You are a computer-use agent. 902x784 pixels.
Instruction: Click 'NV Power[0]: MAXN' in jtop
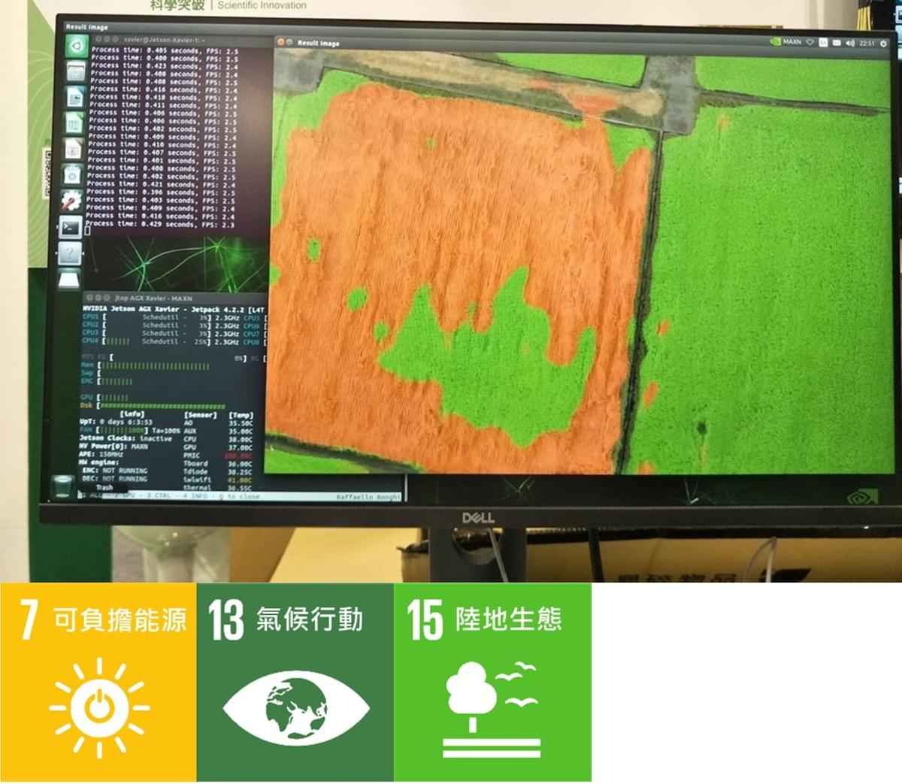click(113, 446)
